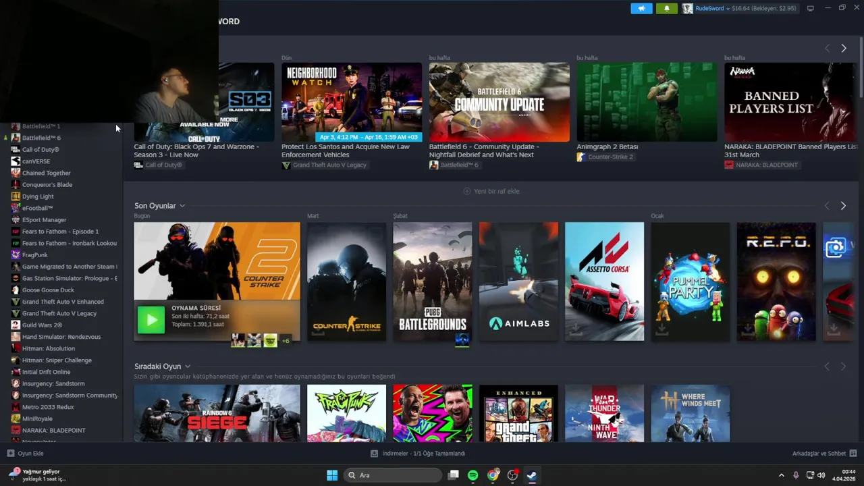Viewport: 864px width, 486px height.
Task: Open the Call of Duty Season 3 news title
Action: coord(196,151)
